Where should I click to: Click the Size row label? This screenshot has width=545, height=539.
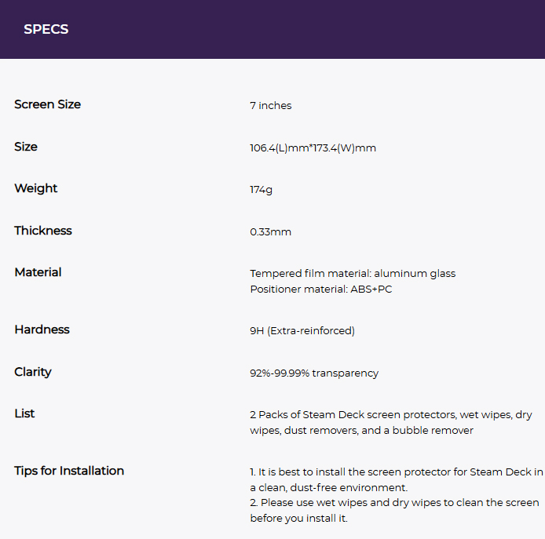pos(26,147)
